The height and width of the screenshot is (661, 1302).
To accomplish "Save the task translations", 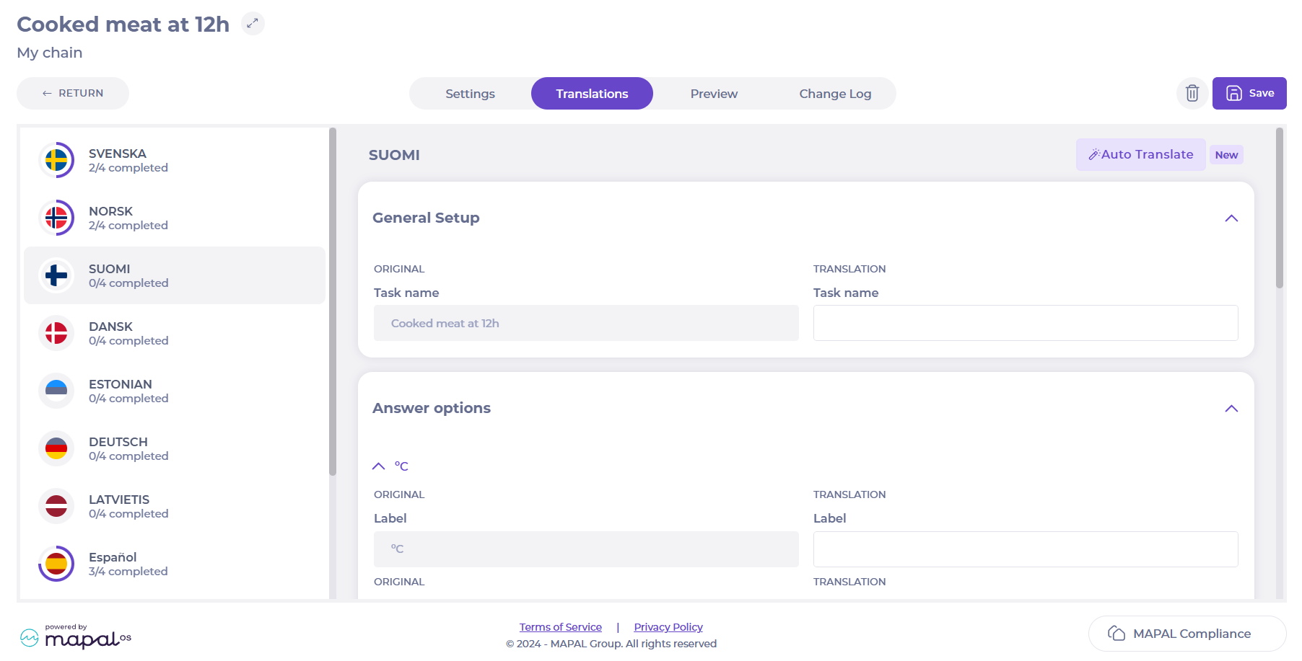I will pyautogui.click(x=1249, y=93).
